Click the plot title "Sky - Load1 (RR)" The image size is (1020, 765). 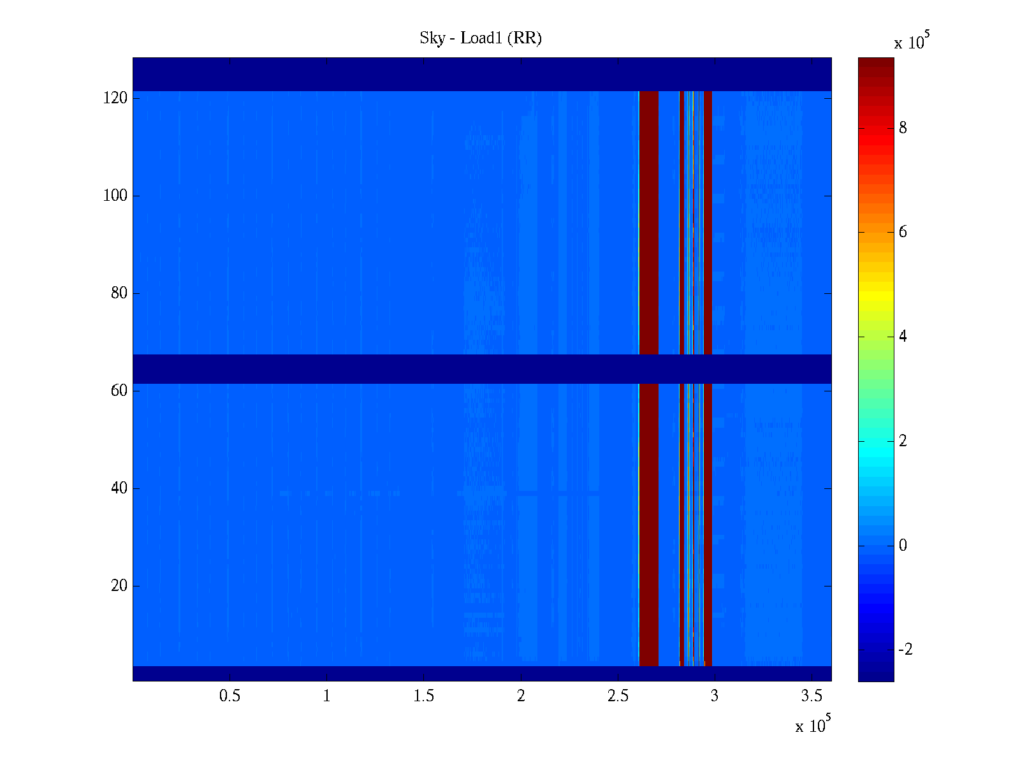(481, 38)
